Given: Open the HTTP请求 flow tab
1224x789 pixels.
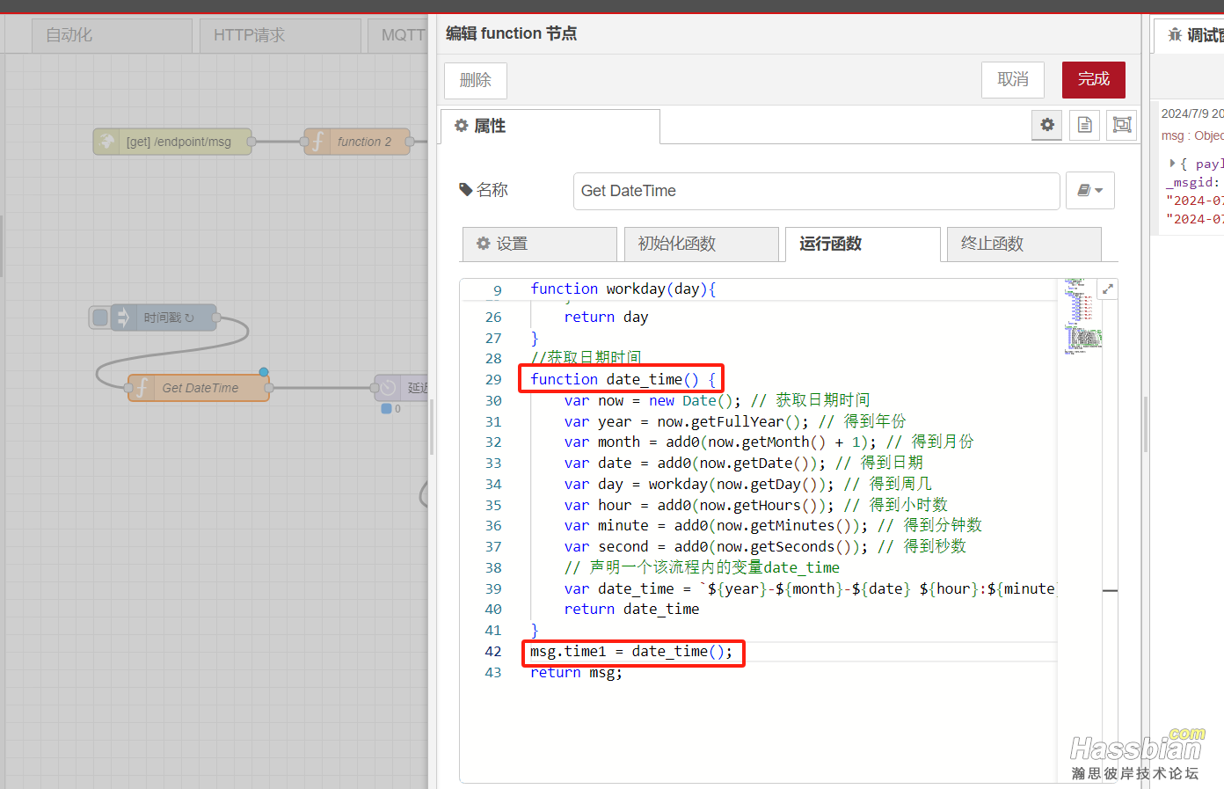Looking at the screenshot, I should click(280, 35).
